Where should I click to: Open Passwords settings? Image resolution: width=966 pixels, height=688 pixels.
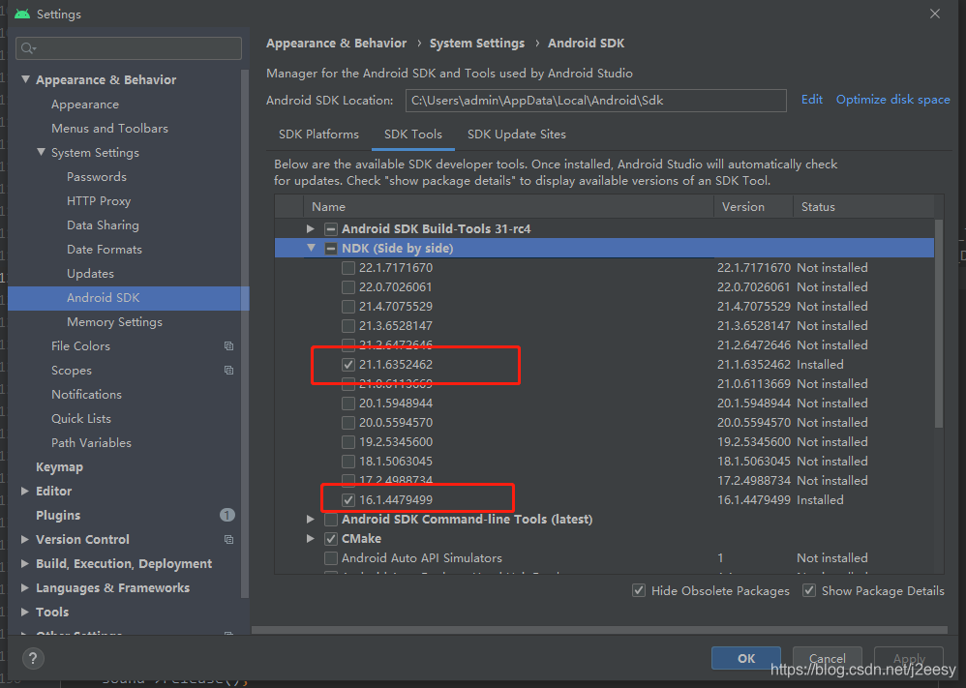(x=97, y=177)
